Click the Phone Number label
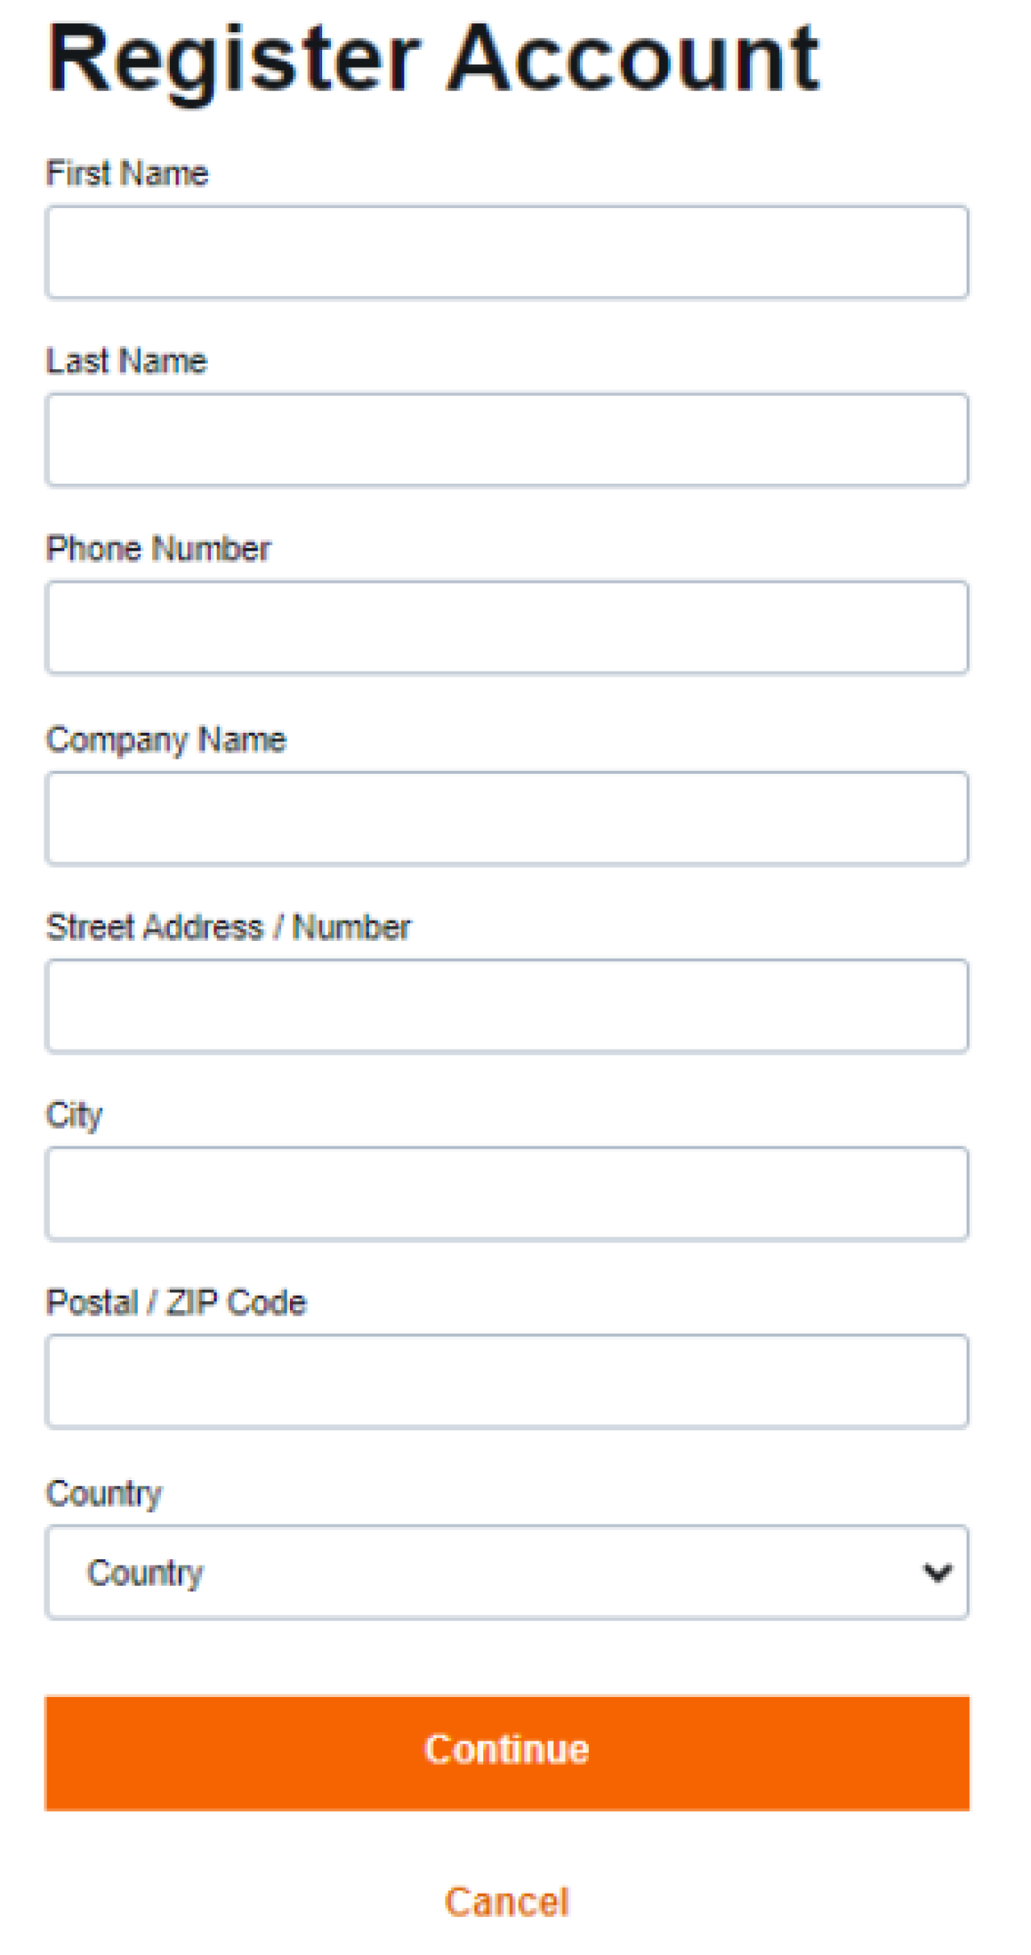Image resolution: width=1031 pixels, height=1955 pixels. [x=159, y=549]
